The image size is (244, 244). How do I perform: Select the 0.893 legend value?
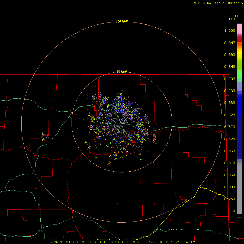[230, 54]
